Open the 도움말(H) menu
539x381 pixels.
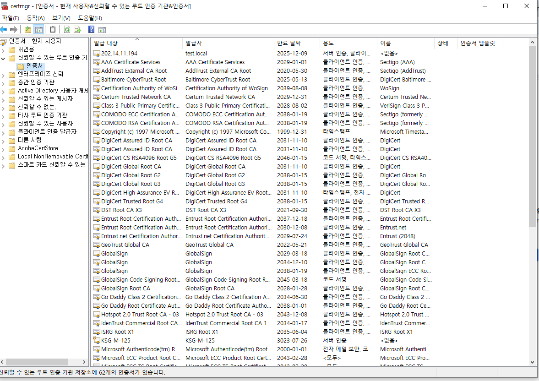[90, 18]
